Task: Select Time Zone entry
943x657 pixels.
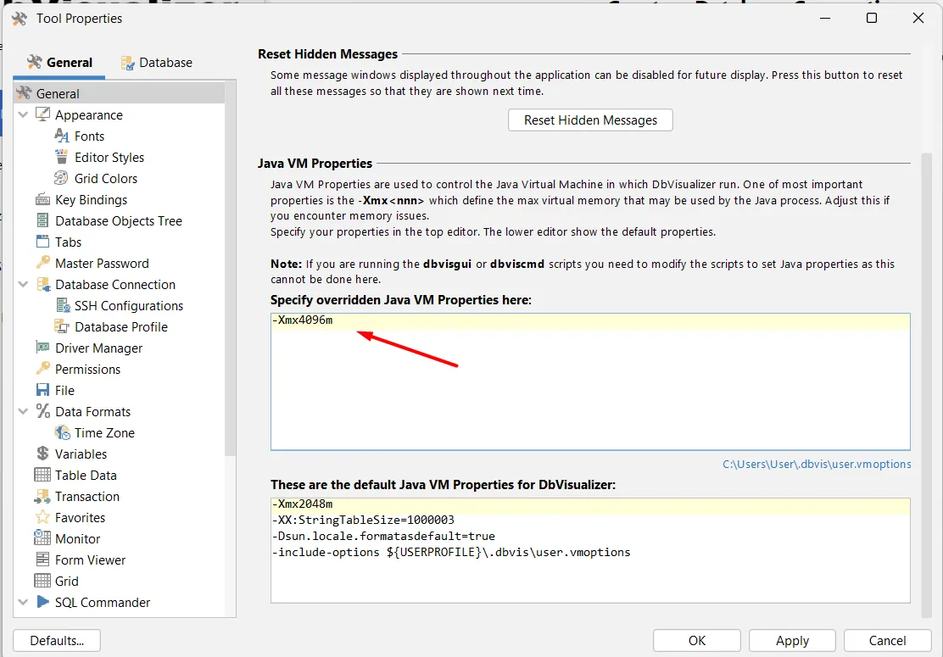Action: [x=104, y=433]
